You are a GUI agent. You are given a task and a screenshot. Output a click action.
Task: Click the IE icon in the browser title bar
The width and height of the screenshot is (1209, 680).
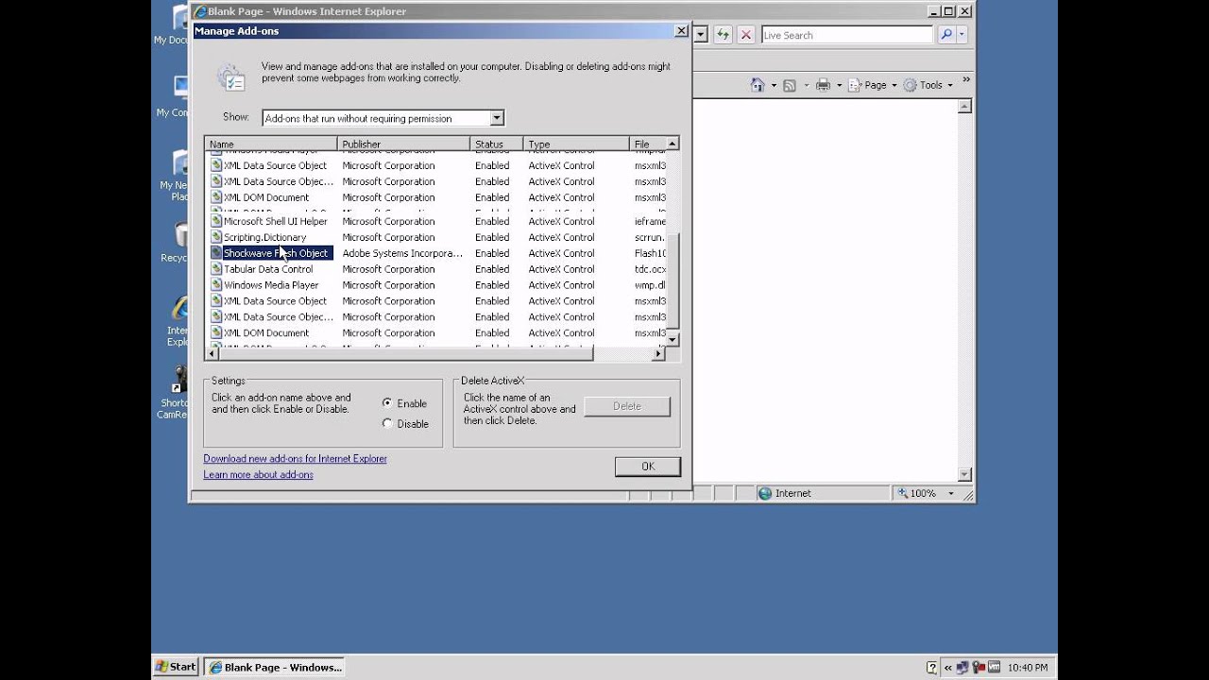pos(200,11)
